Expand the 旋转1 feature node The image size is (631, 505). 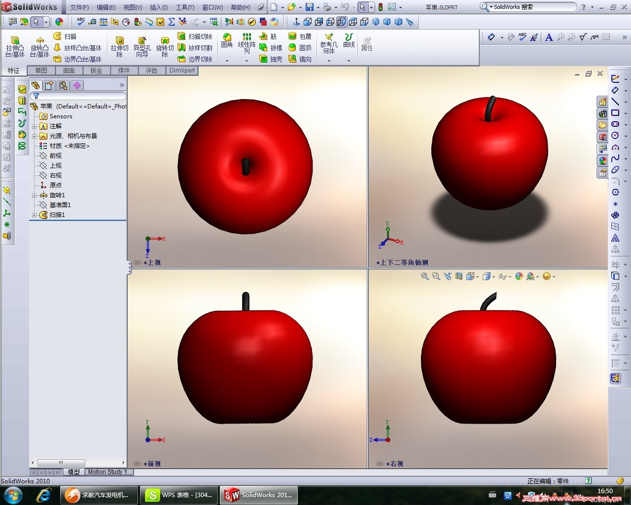point(35,195)
